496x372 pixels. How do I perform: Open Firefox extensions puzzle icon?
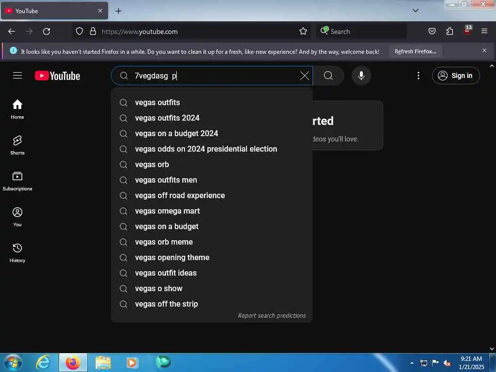(449, 31)
